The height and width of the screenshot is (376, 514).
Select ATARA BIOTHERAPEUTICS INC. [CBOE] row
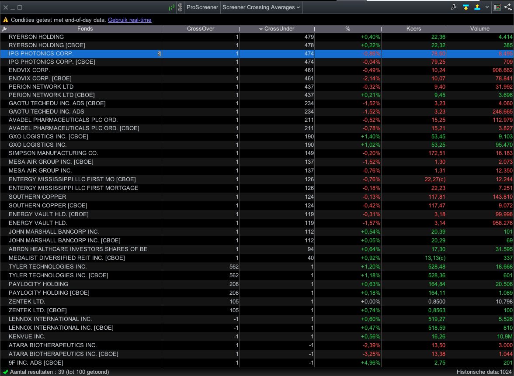[x=257, y=354]
